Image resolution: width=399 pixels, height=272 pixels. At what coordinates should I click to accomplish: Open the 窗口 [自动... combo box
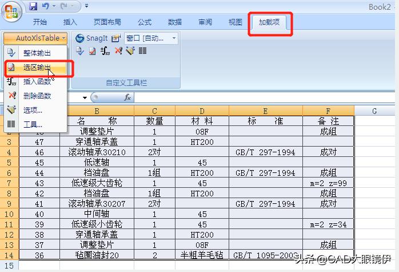pyautogui.click(x=151, y=38)
